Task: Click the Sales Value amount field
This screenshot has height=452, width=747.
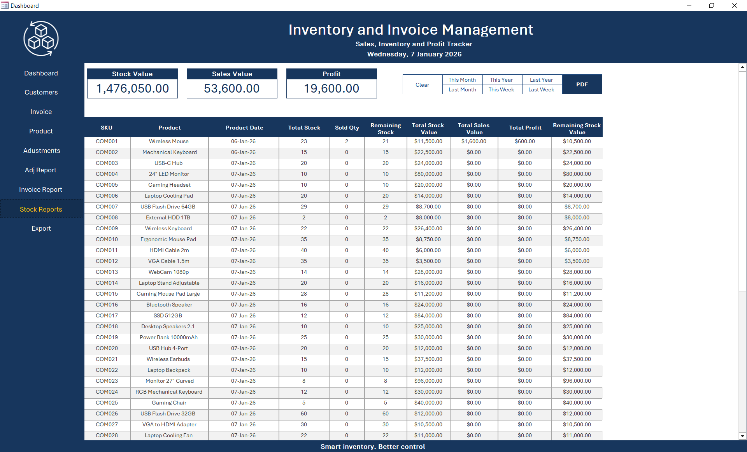Action: (232, 89)
